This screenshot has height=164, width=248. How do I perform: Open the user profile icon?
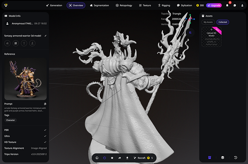(242, 6)
